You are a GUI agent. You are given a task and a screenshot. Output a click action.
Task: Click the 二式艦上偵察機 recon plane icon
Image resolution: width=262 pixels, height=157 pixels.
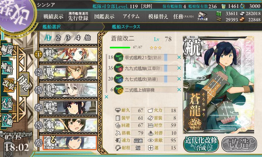coord(119,90)
